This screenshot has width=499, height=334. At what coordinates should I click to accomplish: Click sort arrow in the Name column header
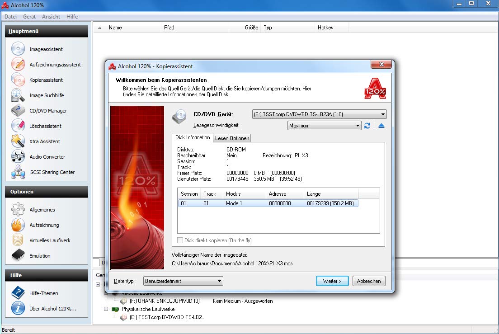point(99,28)
